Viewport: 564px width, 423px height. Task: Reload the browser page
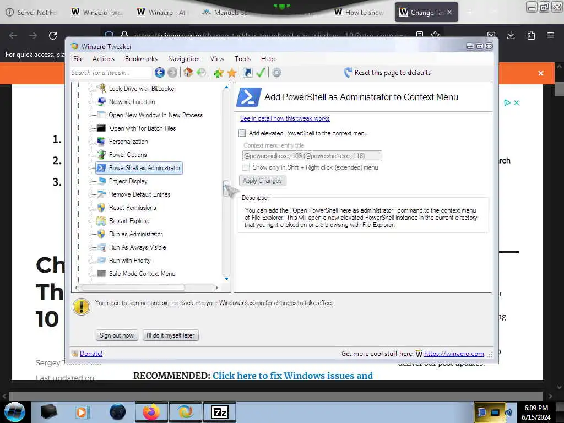point(53,36)
